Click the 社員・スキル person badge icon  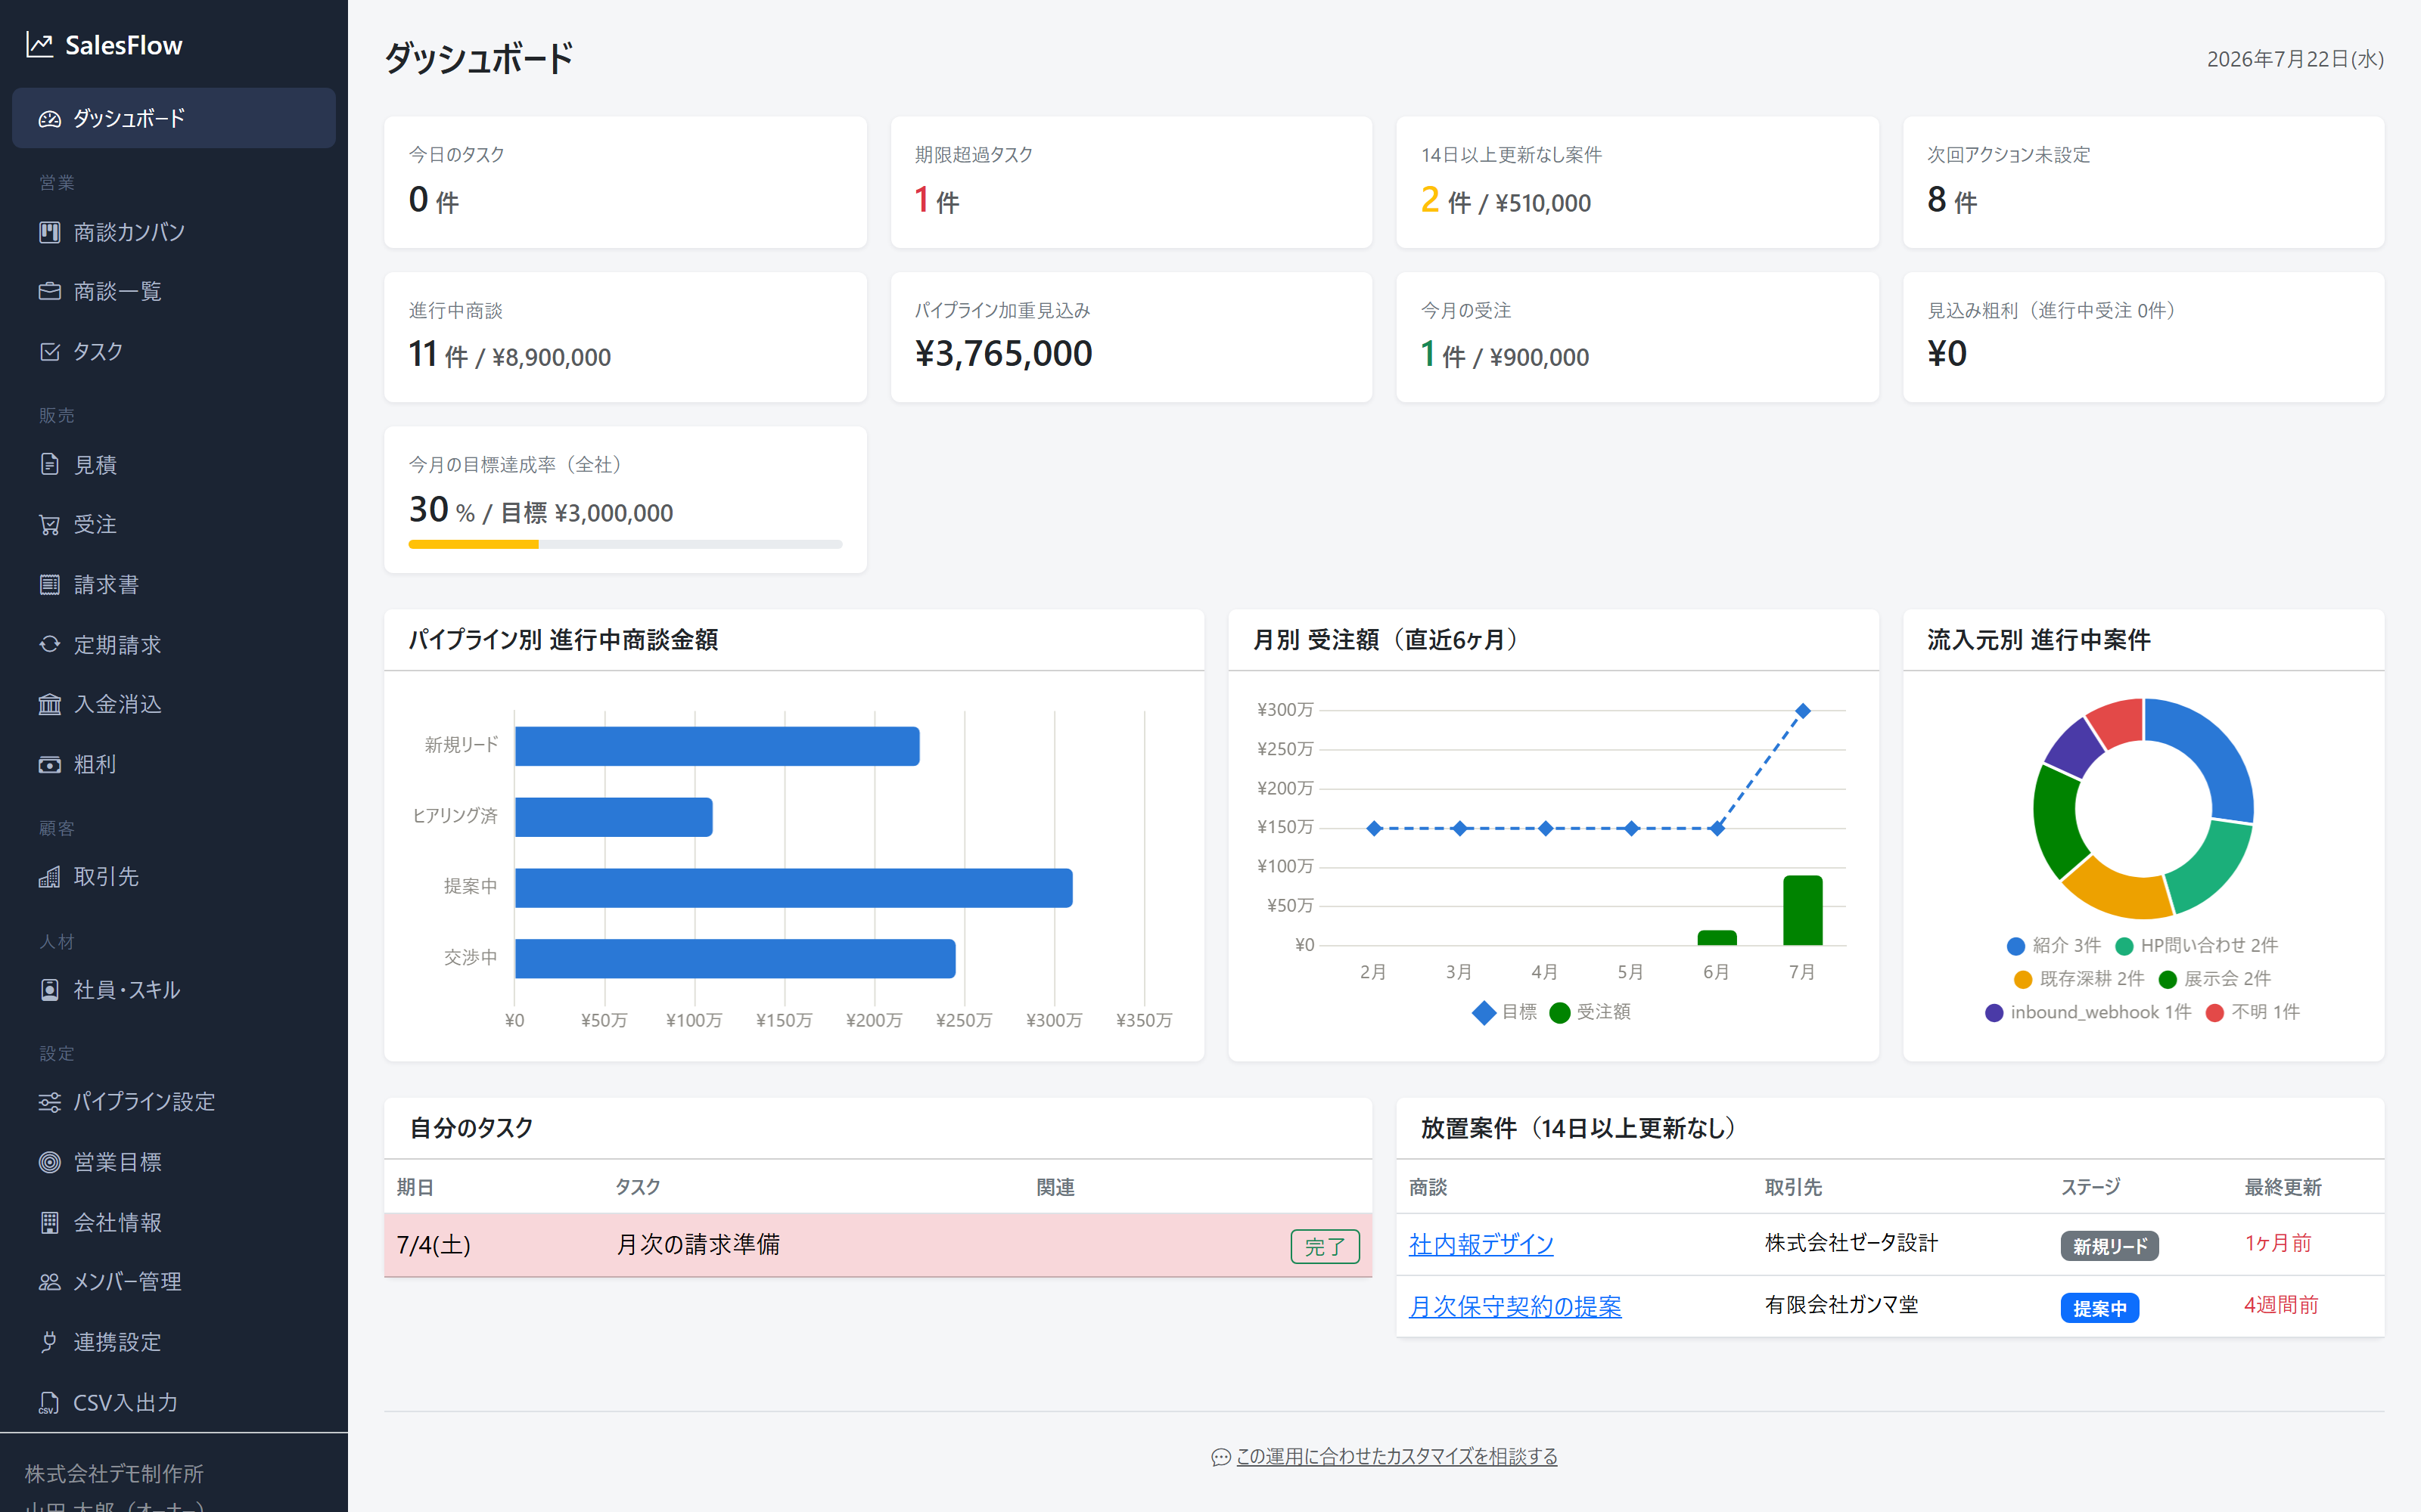(50, 989)
